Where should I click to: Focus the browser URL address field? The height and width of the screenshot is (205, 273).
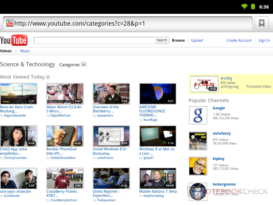point(128,23)
